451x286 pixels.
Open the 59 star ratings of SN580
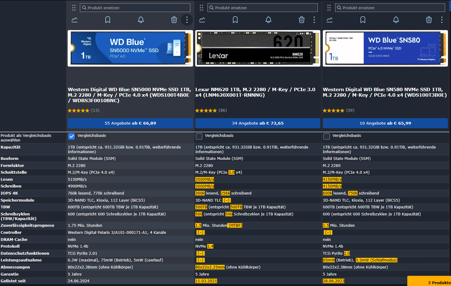(x=338, y=110)
